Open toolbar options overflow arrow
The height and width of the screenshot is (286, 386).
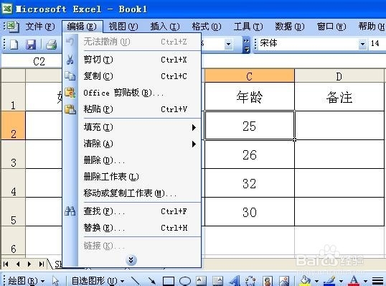[246, 45]
